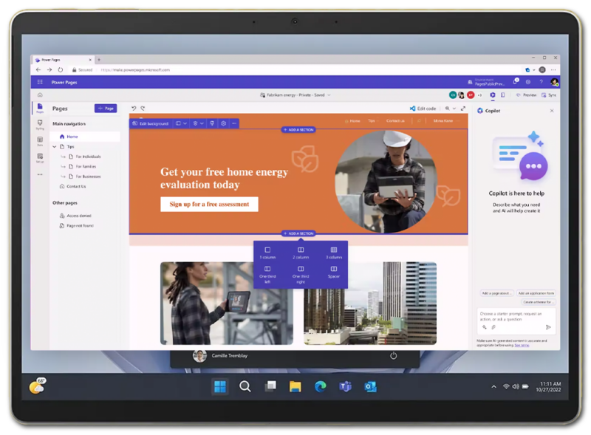
Task: Send the Copilot prompt using the arrow icon
Action: (x=548, y=327)
